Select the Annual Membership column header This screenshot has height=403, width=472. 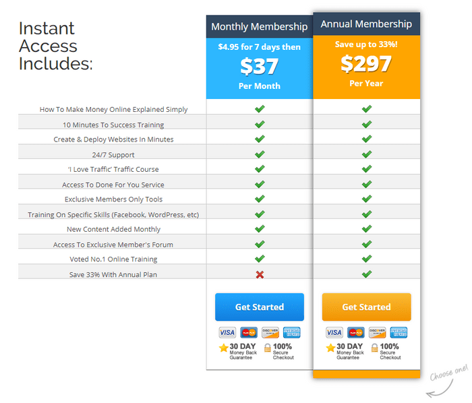366,24
